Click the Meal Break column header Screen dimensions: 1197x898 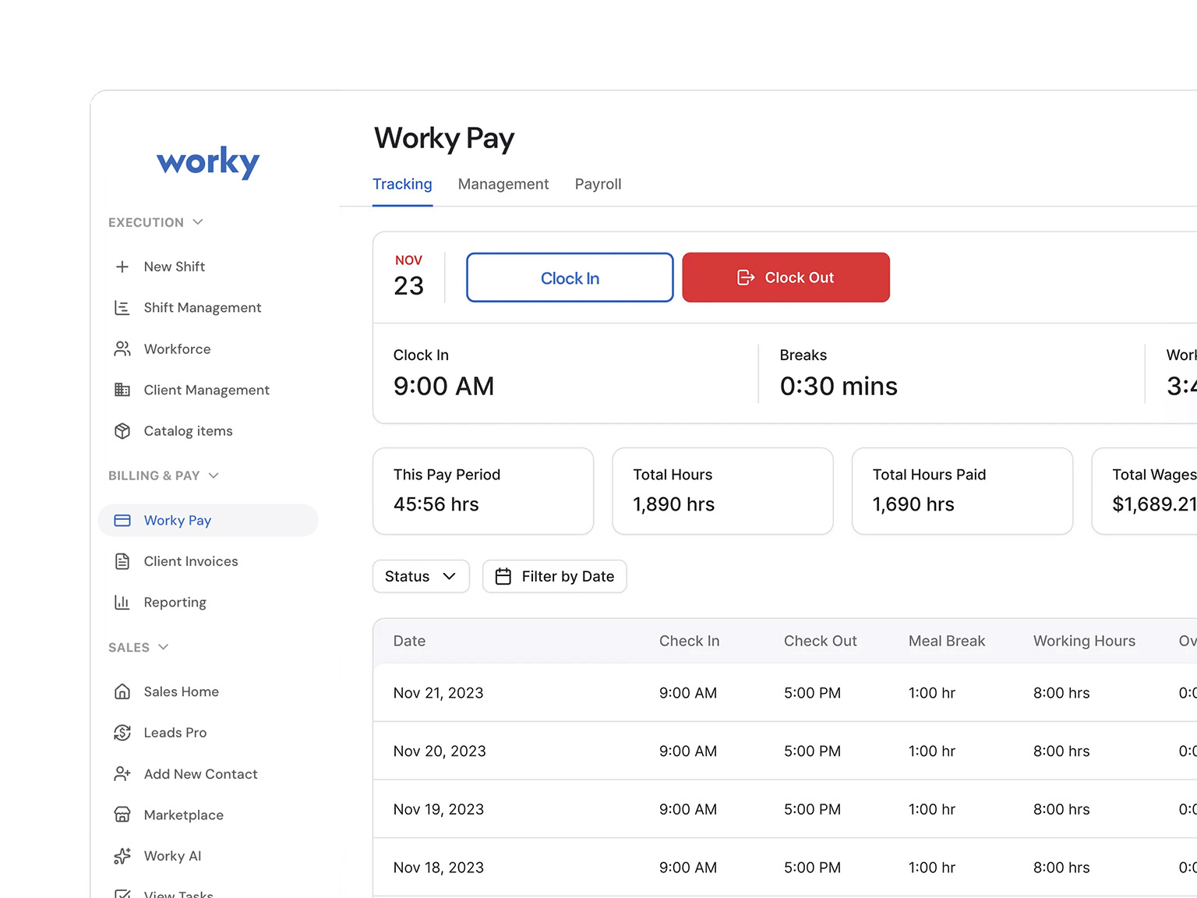click(947, 641)
